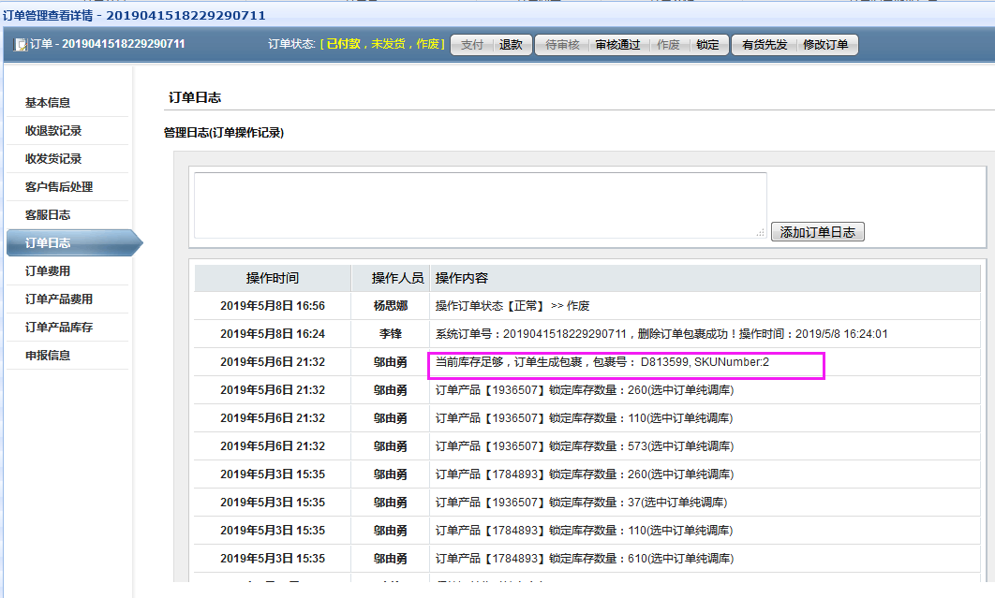Click the log entry with package number D813599
995x598 pixels.
(602, 362)
